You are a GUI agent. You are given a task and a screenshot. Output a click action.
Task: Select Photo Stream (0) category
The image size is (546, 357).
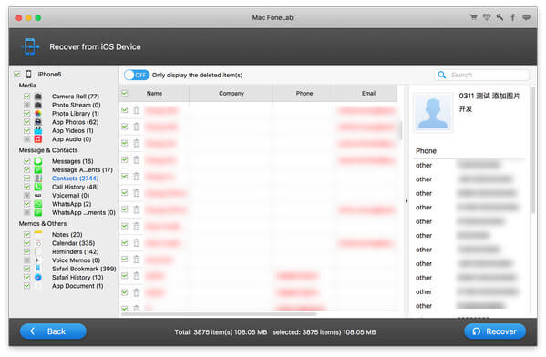coord(77,105)
